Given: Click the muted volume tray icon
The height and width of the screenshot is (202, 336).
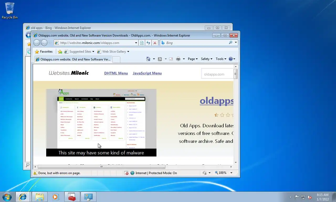Looking at the screenshot, I should click(310, 197).
